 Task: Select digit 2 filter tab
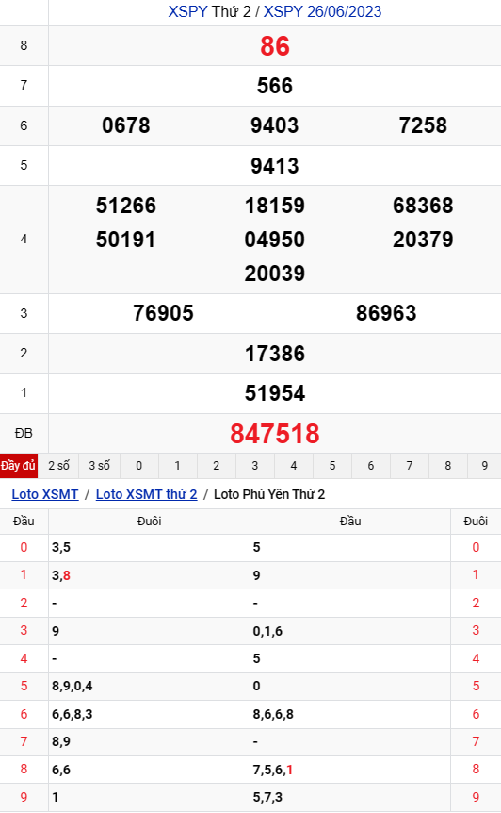pyautogui.click(x=217, y=466)
